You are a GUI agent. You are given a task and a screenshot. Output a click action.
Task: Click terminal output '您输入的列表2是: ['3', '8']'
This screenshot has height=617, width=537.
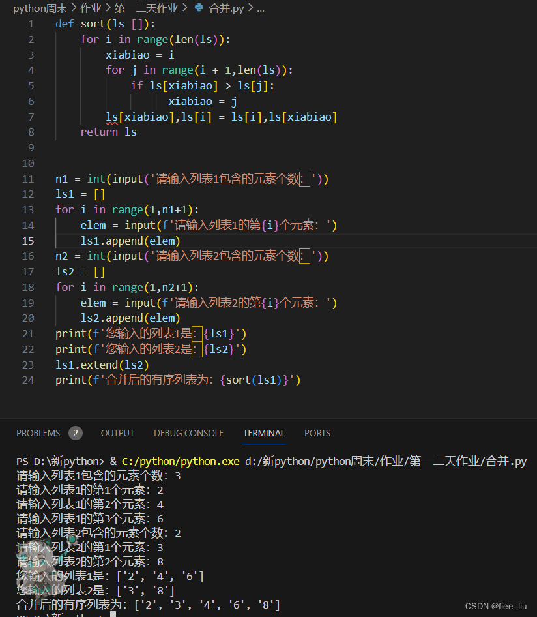coord(96,591)
